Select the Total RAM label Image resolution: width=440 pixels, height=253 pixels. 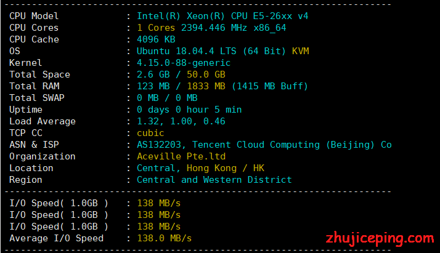(x=35, y=86)
